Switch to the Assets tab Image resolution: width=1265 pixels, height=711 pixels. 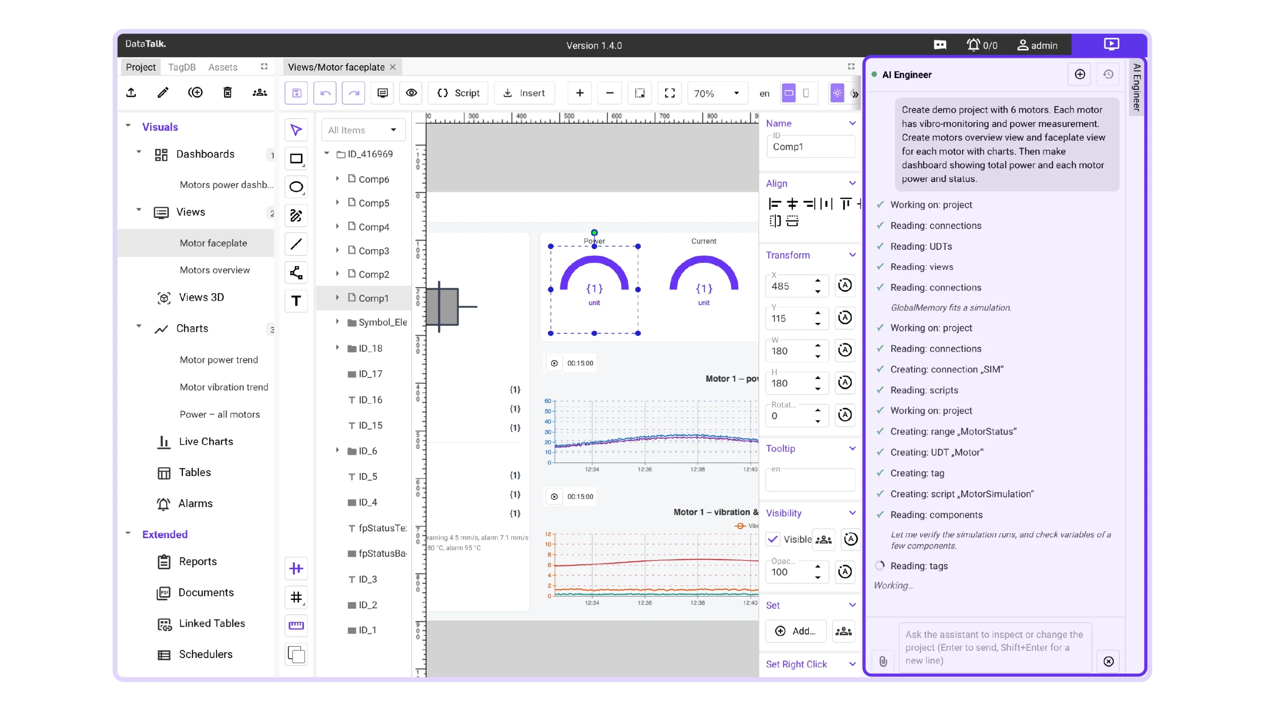click(x=222, y=67)
